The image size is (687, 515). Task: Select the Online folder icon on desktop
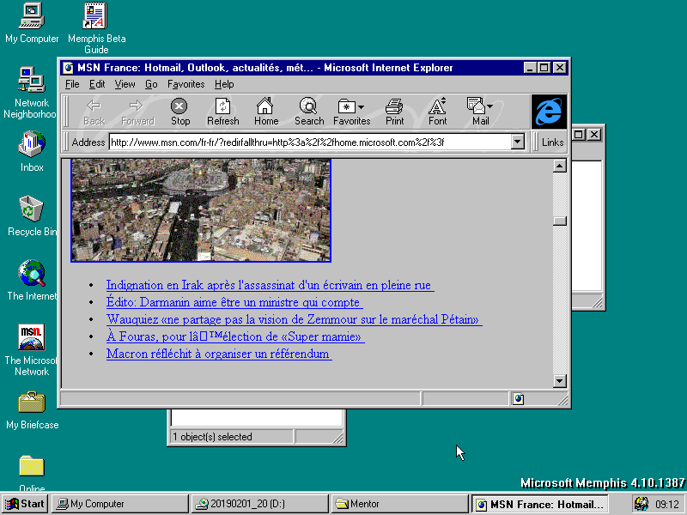click(32, 473)
